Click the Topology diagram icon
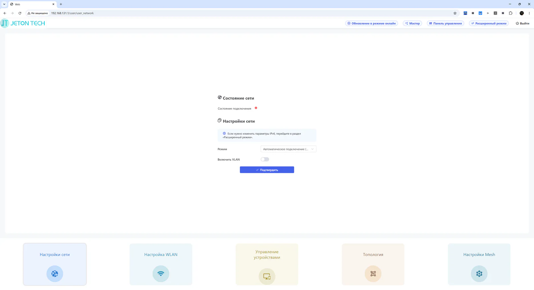 [x=373, y=274]
